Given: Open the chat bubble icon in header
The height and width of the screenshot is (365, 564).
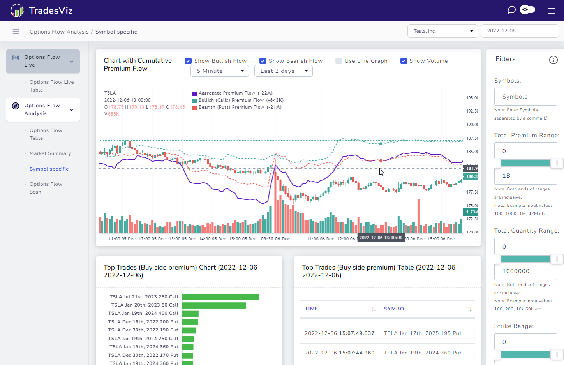Looking at the screenshot, I should coord(512,10).
